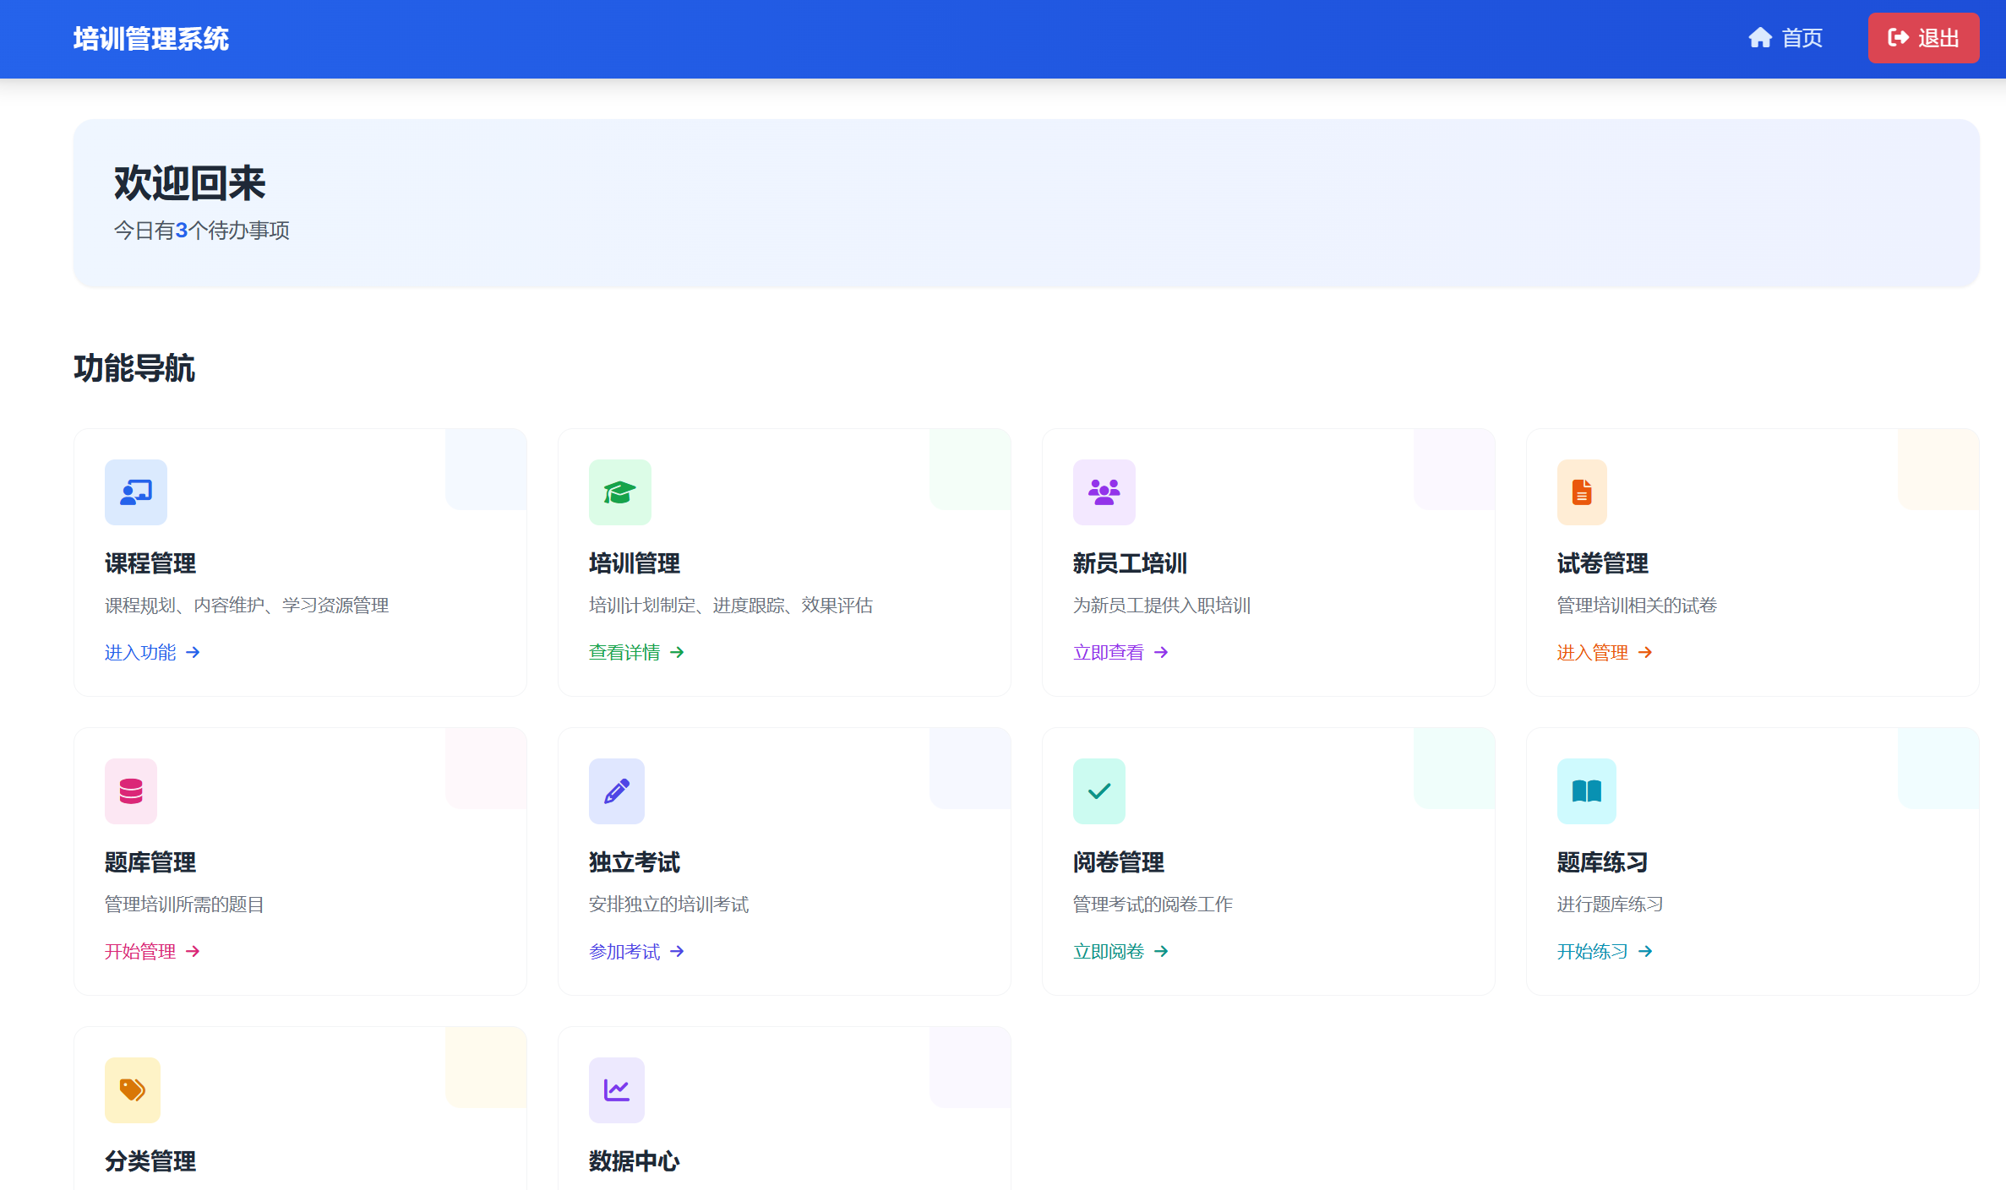Open the 立即阅卷 link
Image resolution: width=2006 pixels, height=1190 pixels.
tap(1120, 952)
